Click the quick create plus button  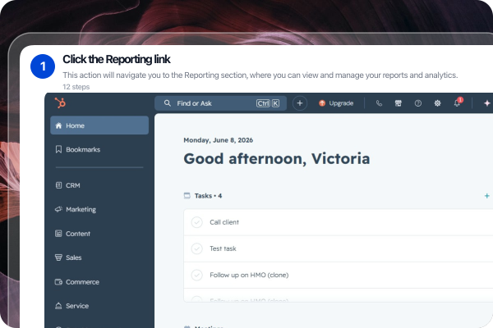point(300,103)
